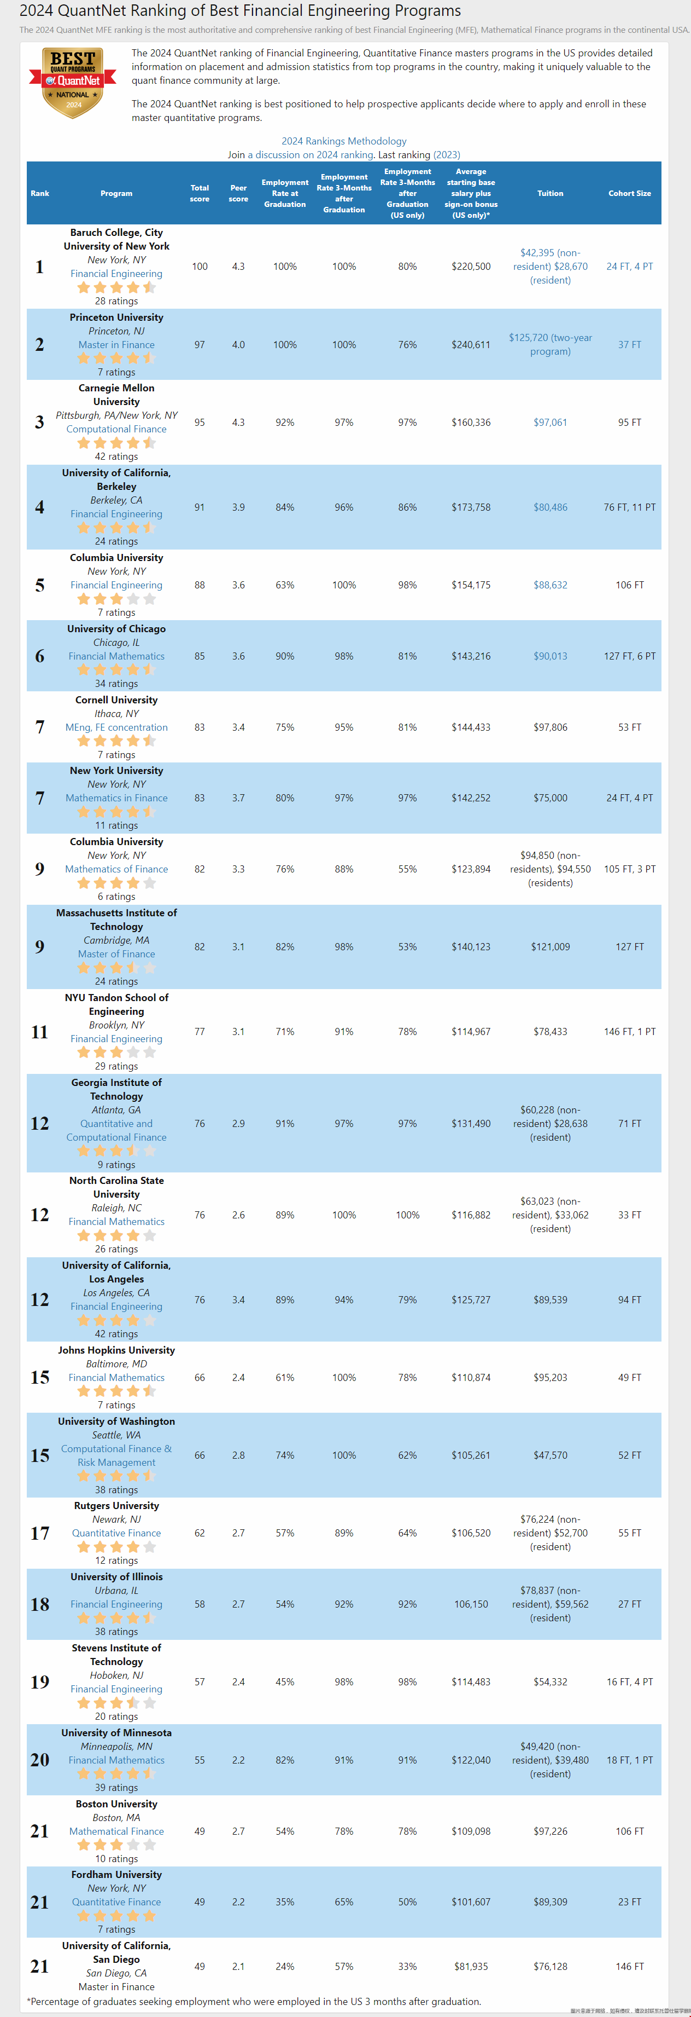Open the discussion on 2024 ranking link
Viewport: 691px width, 2017px height.
pos(311,155)
